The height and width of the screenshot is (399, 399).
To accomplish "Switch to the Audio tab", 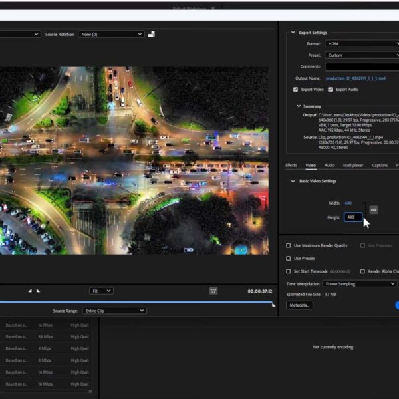I will [330, 165].
